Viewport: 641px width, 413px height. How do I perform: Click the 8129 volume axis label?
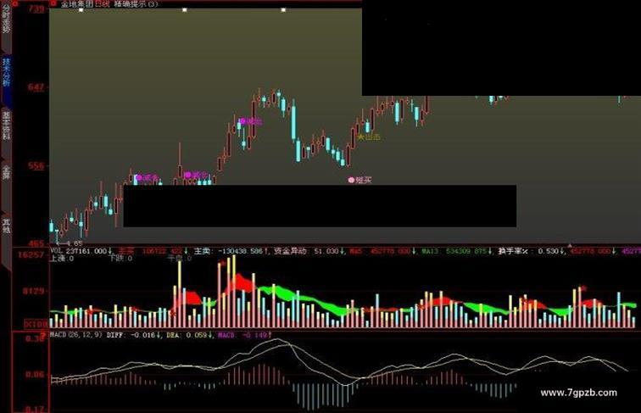(34, 292)
